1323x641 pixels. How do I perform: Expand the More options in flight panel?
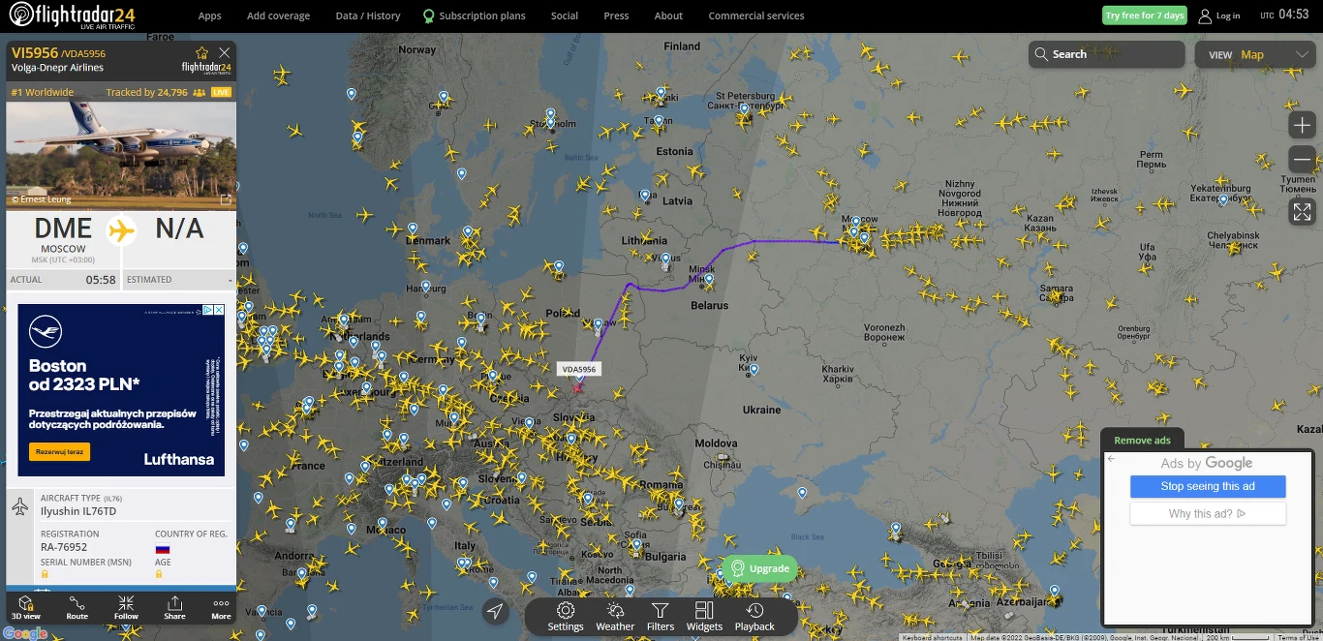pyautogui.click(x=221, y=608)
